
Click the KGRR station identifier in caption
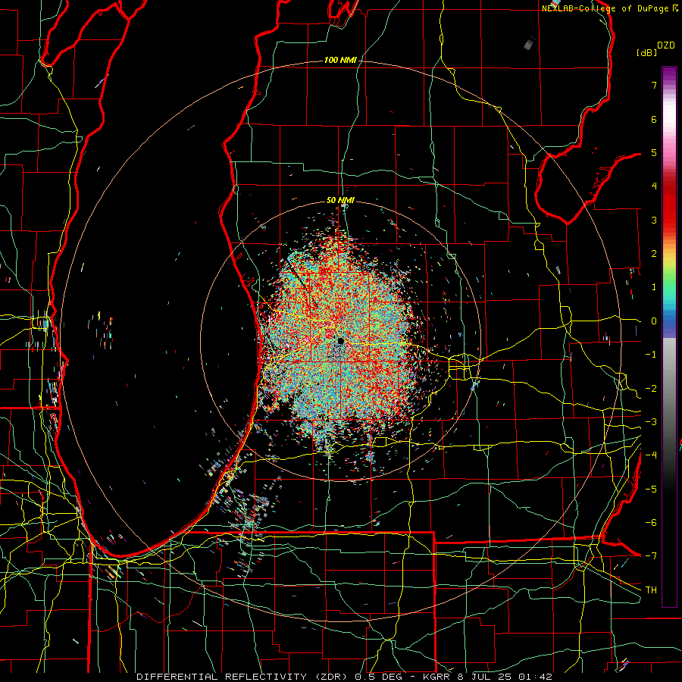tap(436, 677)
